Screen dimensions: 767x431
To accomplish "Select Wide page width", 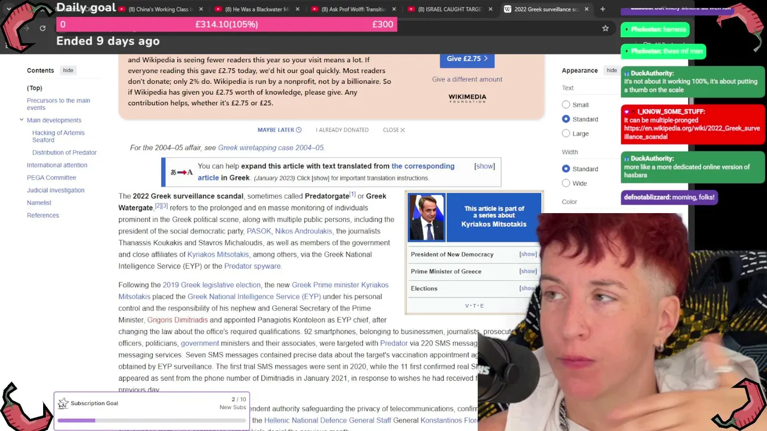I will (566, 183).
